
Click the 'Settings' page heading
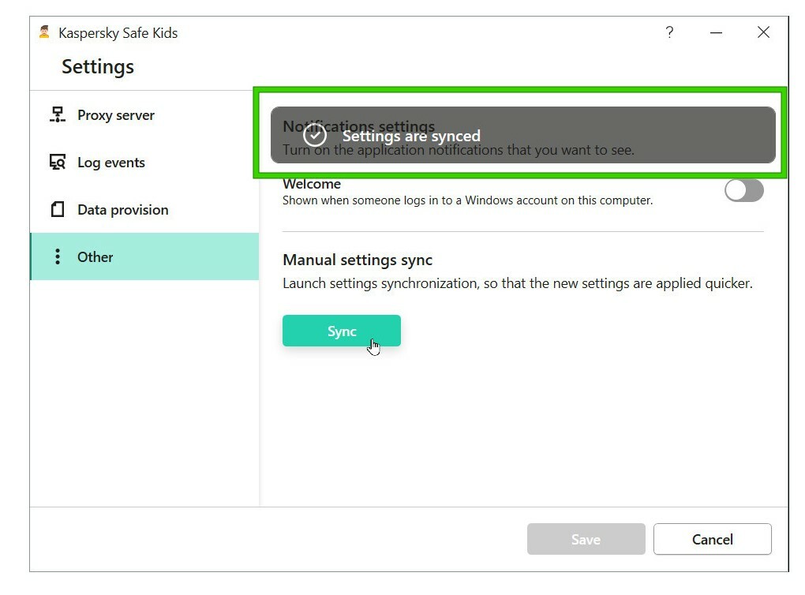[98, 67]
